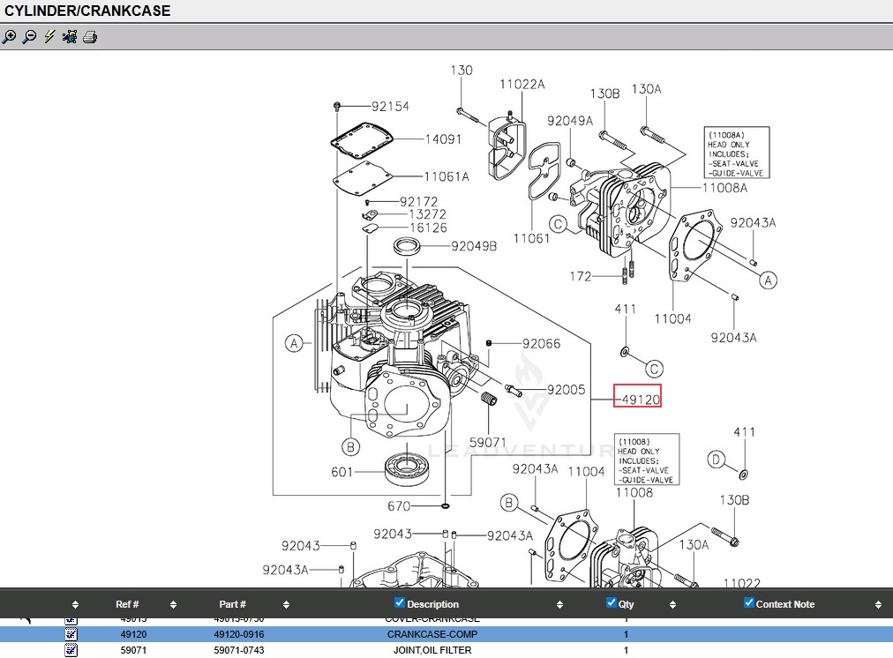This screenshot has height=658, width=893.
Task: Toggle the Qty column checkbox
Action: [612, 603]
